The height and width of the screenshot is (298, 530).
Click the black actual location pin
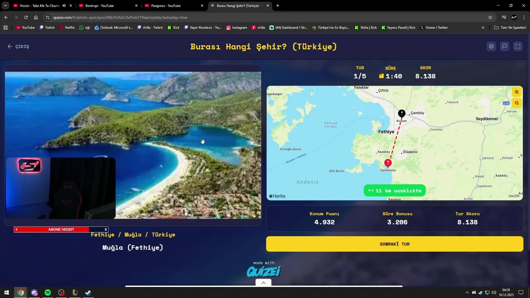coord(402,114)
